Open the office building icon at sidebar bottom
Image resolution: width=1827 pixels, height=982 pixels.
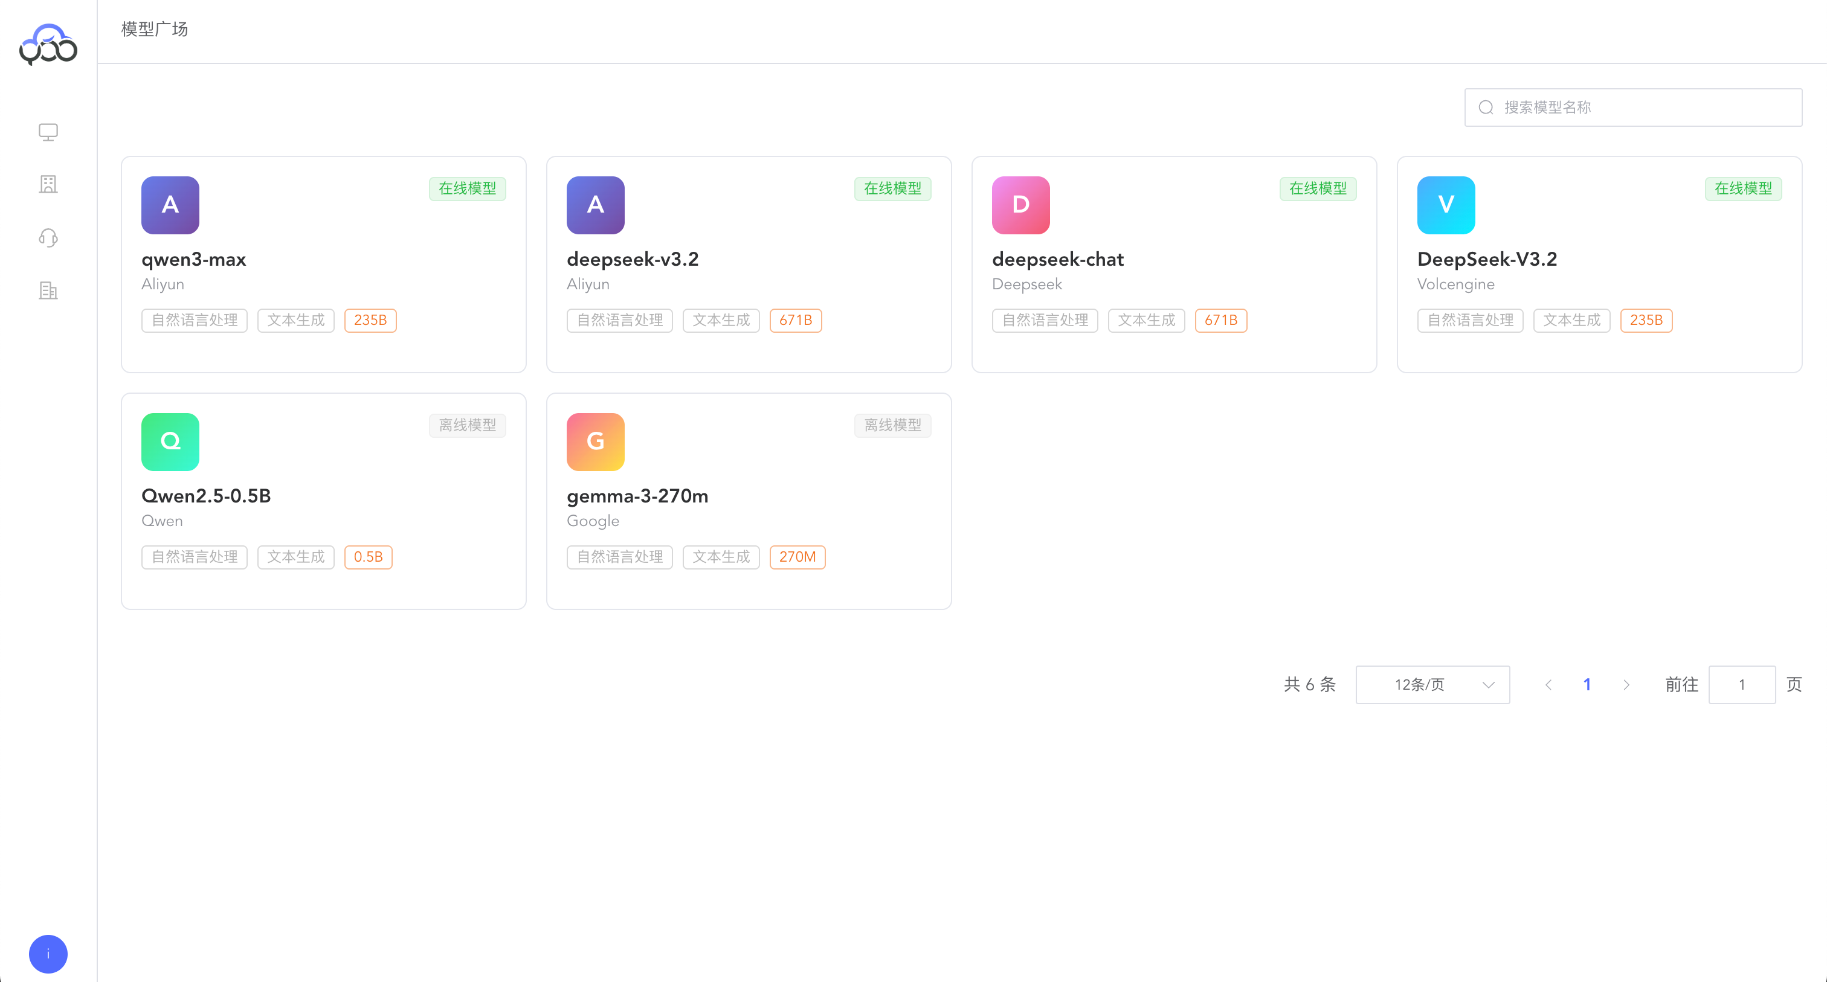click(x=48, y=290)
